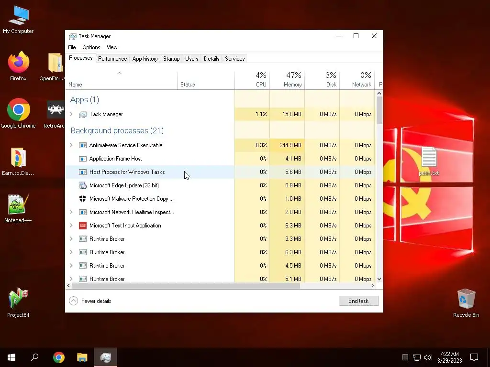The image size is (490, 367).
Task: Switch to the Details tab
Action: pyautogui.click(x=212, y=59)
